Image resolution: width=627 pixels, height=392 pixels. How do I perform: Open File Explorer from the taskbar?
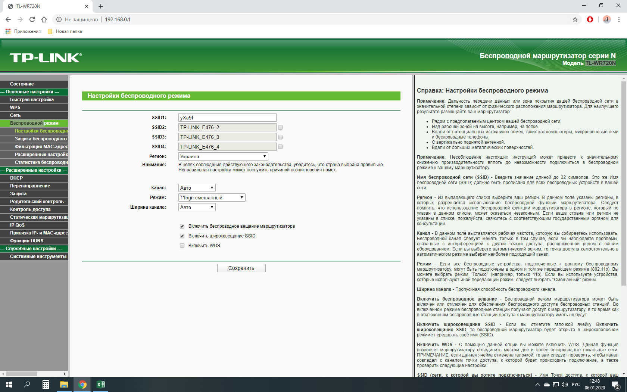[x=64, y=385]
